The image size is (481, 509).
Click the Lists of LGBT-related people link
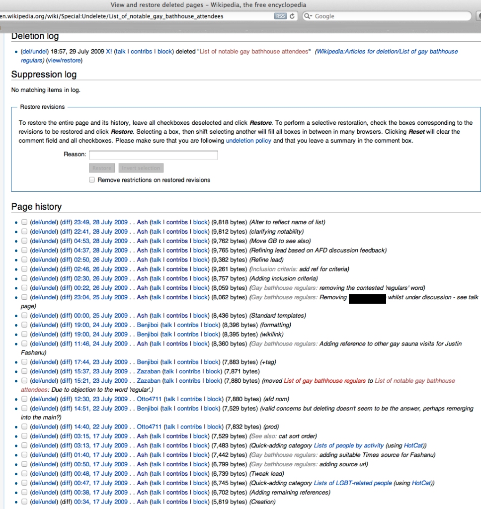click(x=352, y=483)
